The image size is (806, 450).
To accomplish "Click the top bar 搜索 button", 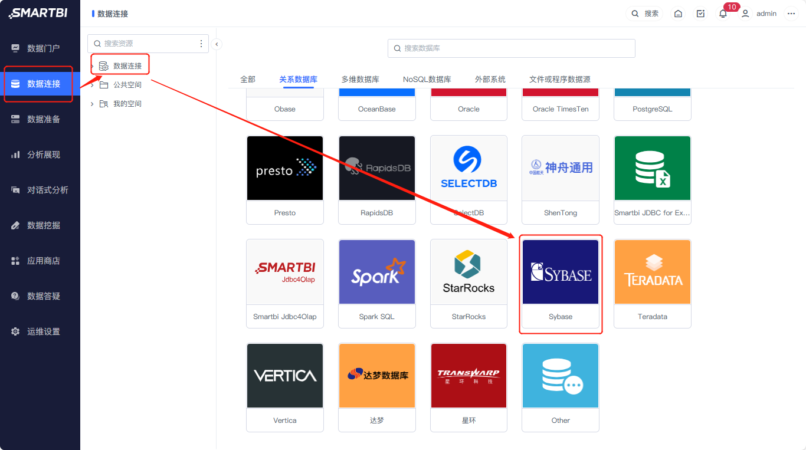I will click(x=644, y=14).
